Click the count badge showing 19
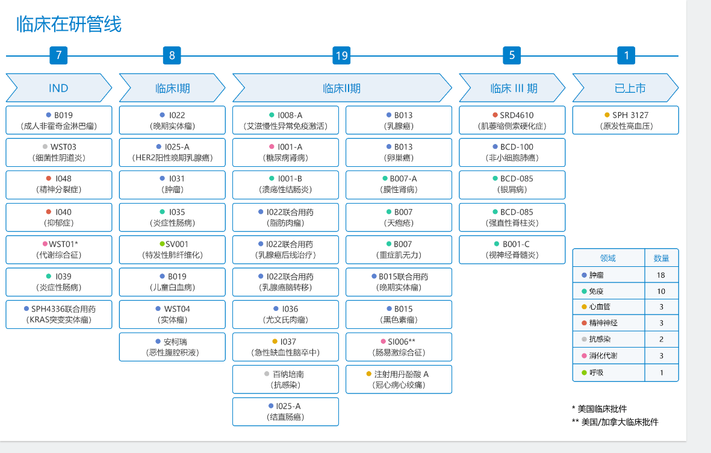711x453 pixels. [x=341, y=55]
